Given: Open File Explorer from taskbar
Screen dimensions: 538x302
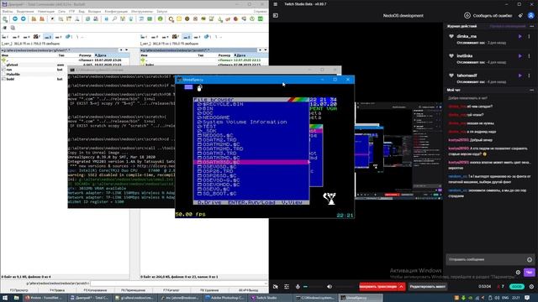Looking at the screenshot, I should point(16,298).
